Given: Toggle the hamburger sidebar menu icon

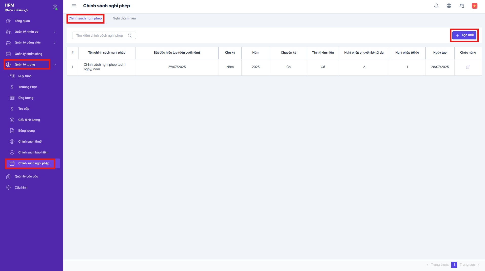Looking at the screenshot, I should (74, 6).
